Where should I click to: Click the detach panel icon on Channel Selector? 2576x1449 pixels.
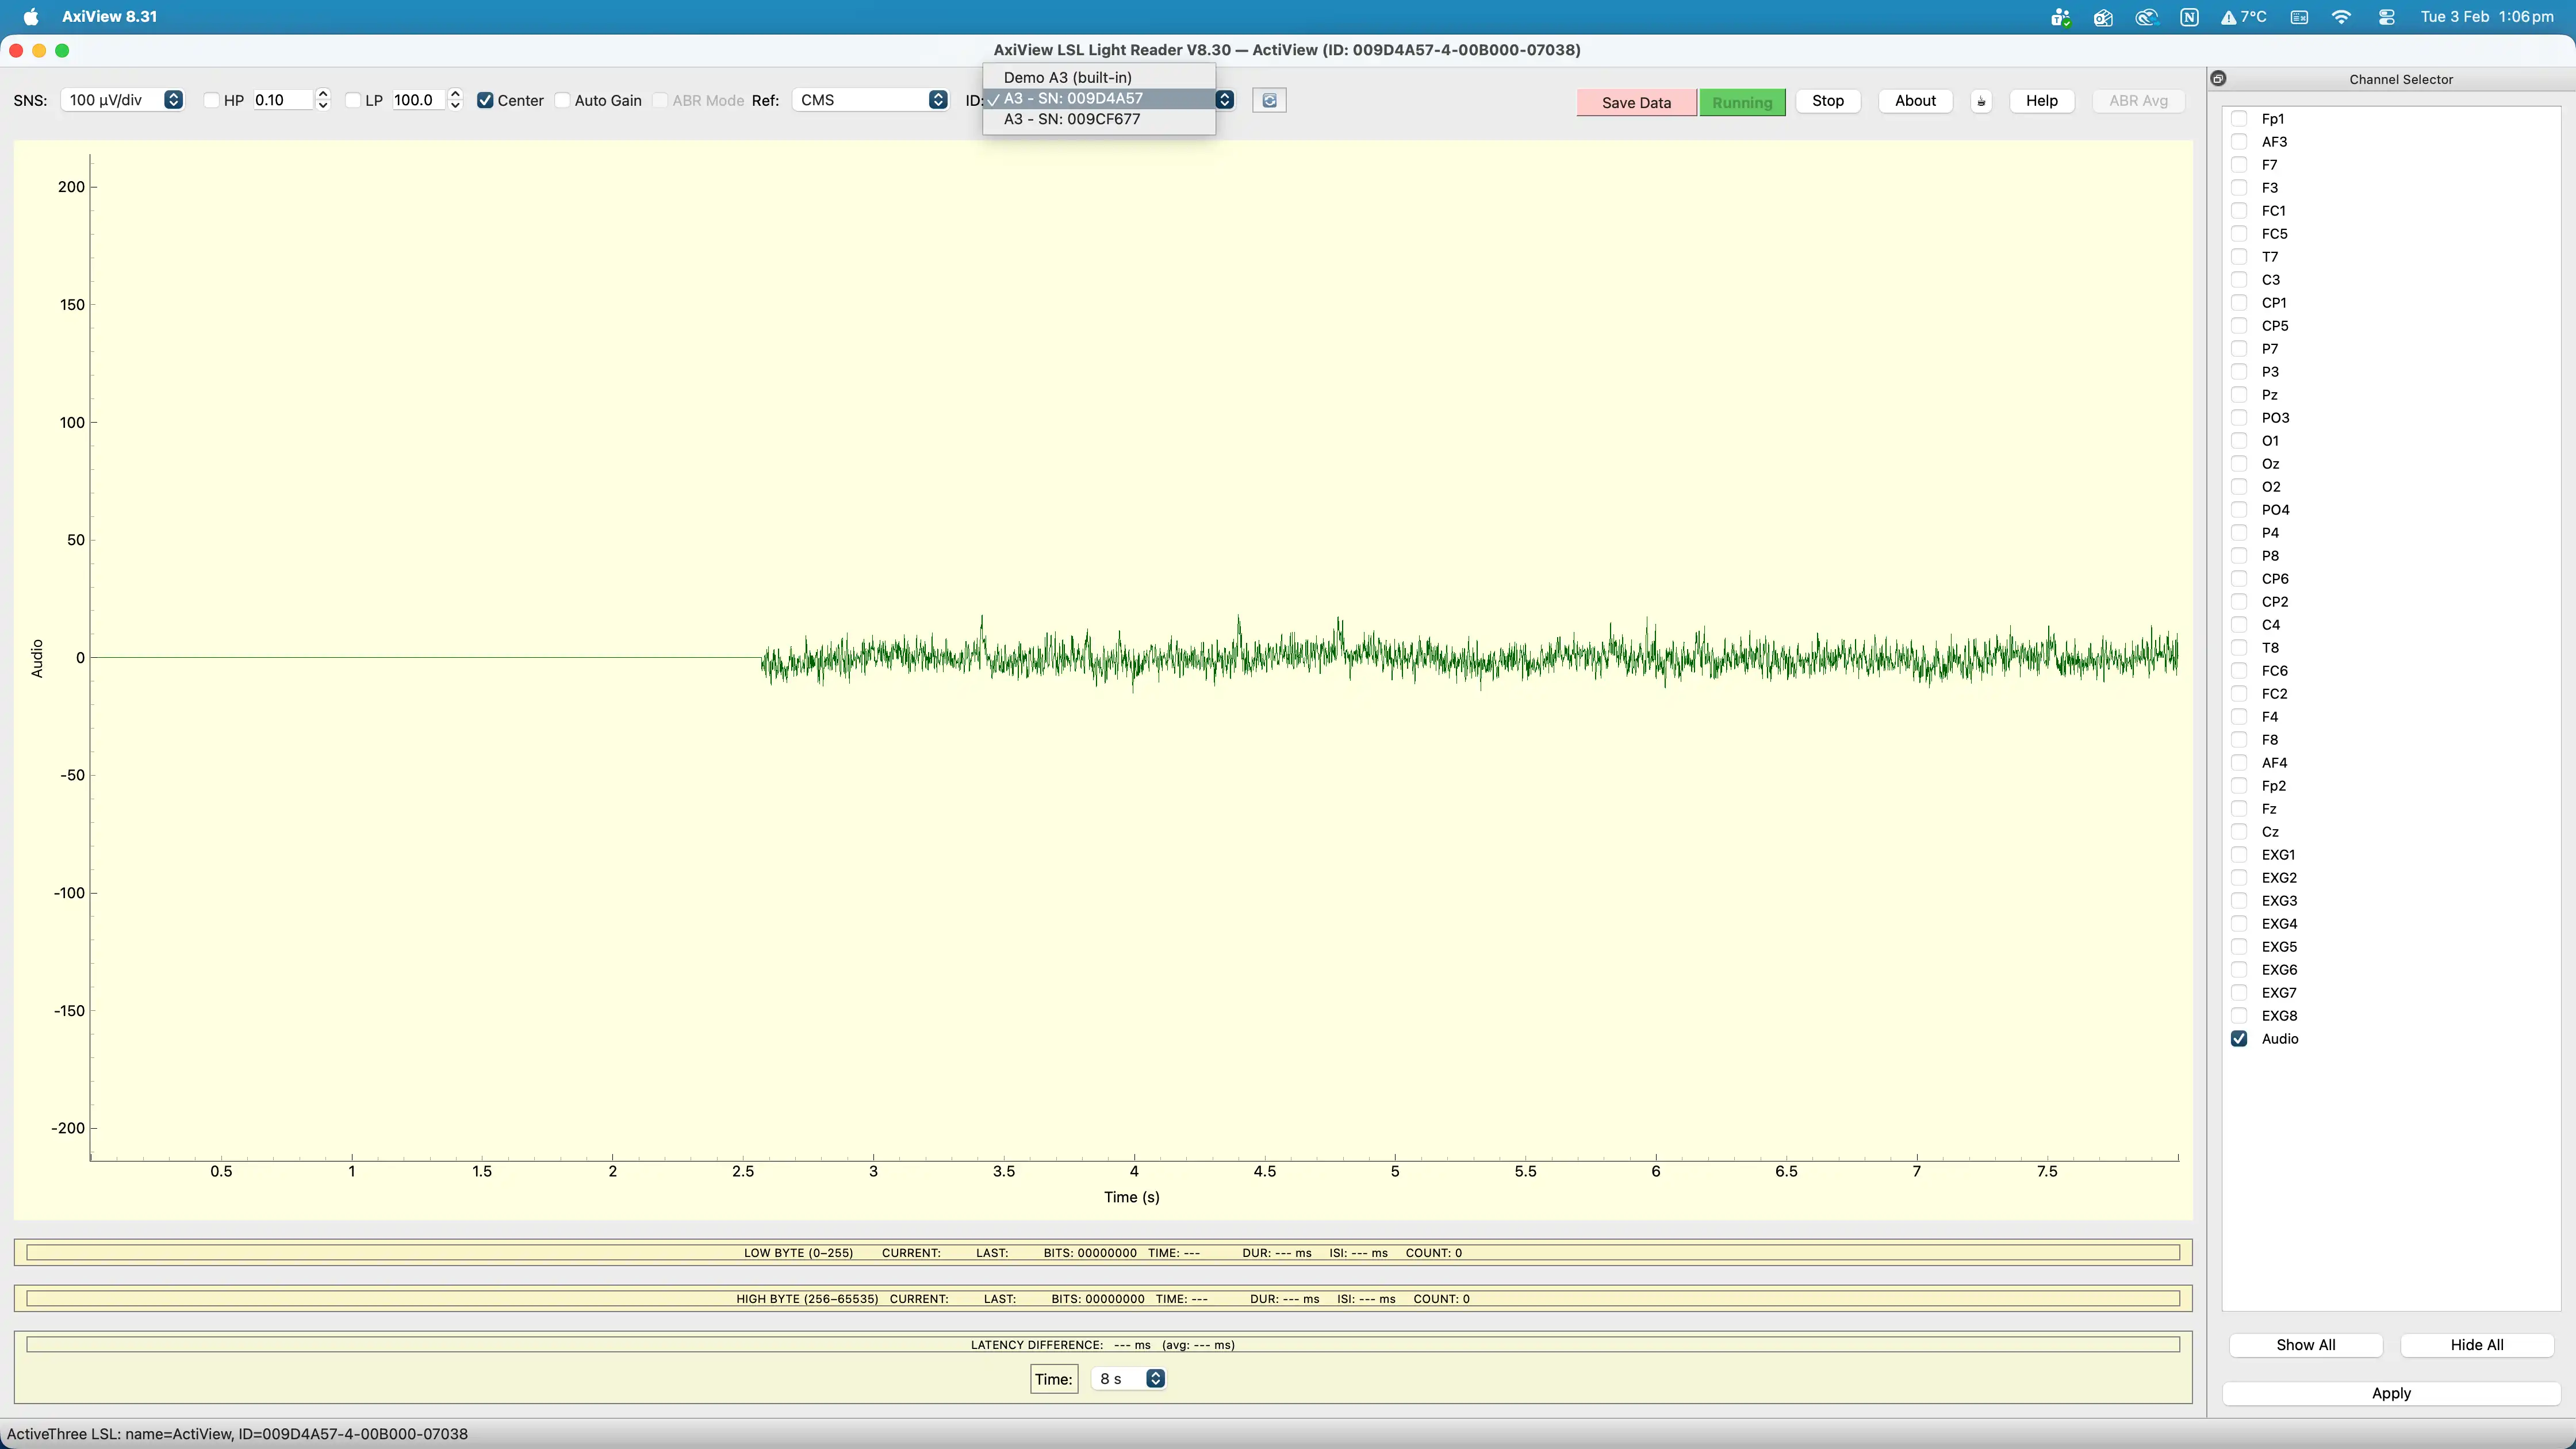click(x=2218, y=78)
